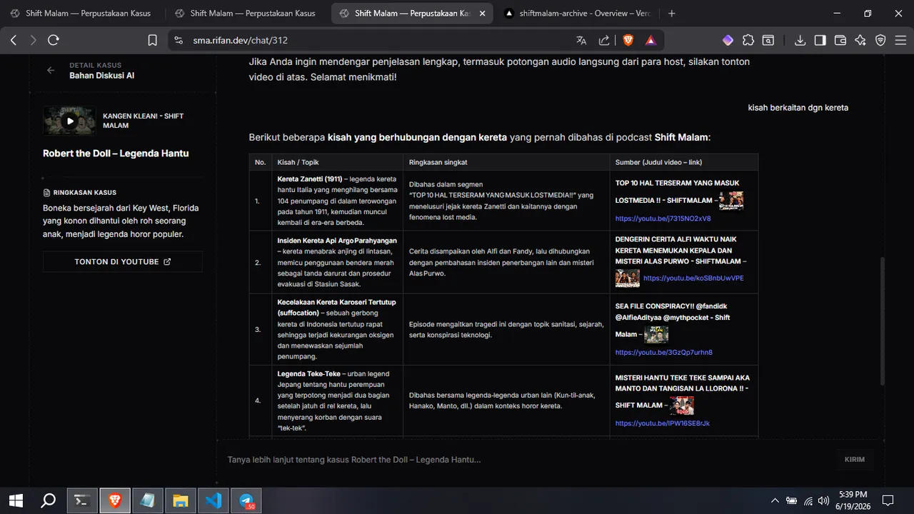Open youtu.be/koSBnbUwVPE link
The height and width of the screenshot is (514, 914).
693,278
